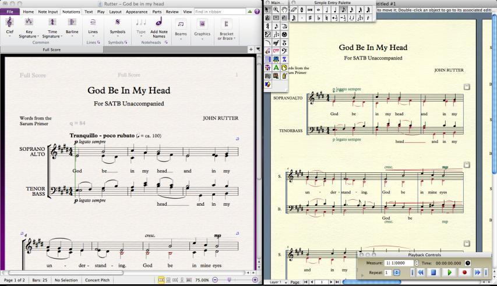This screenshot has height=286, width=497.
Task: Open the Lines gallery button
Action: click(93, 26)
